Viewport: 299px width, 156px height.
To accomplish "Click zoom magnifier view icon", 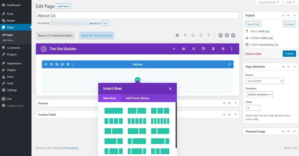I will pyautogui.click(x=185, y=35).
